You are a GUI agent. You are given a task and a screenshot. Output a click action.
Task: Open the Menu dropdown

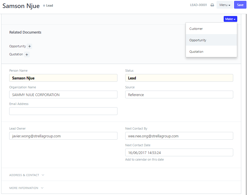click(x=225, y=5)
